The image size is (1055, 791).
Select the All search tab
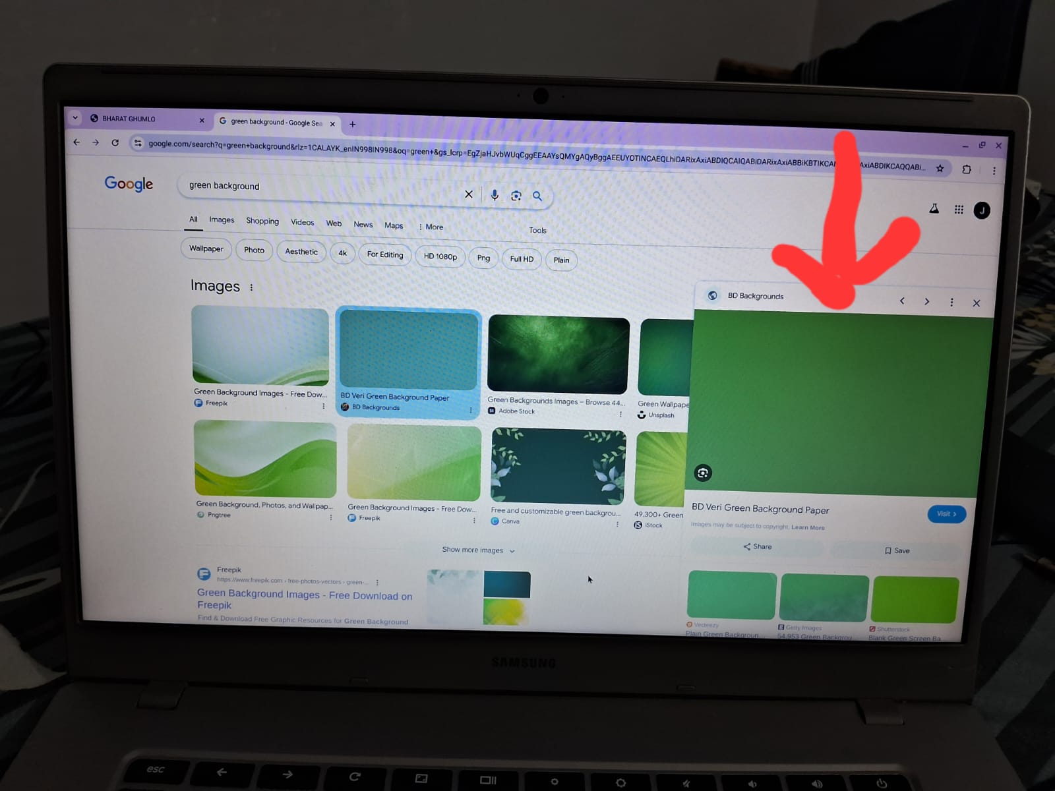193,220
